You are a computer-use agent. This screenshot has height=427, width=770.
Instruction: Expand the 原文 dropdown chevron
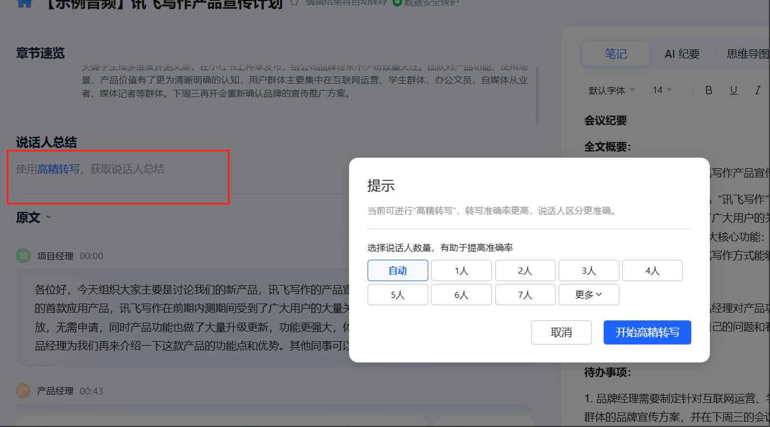48,217
